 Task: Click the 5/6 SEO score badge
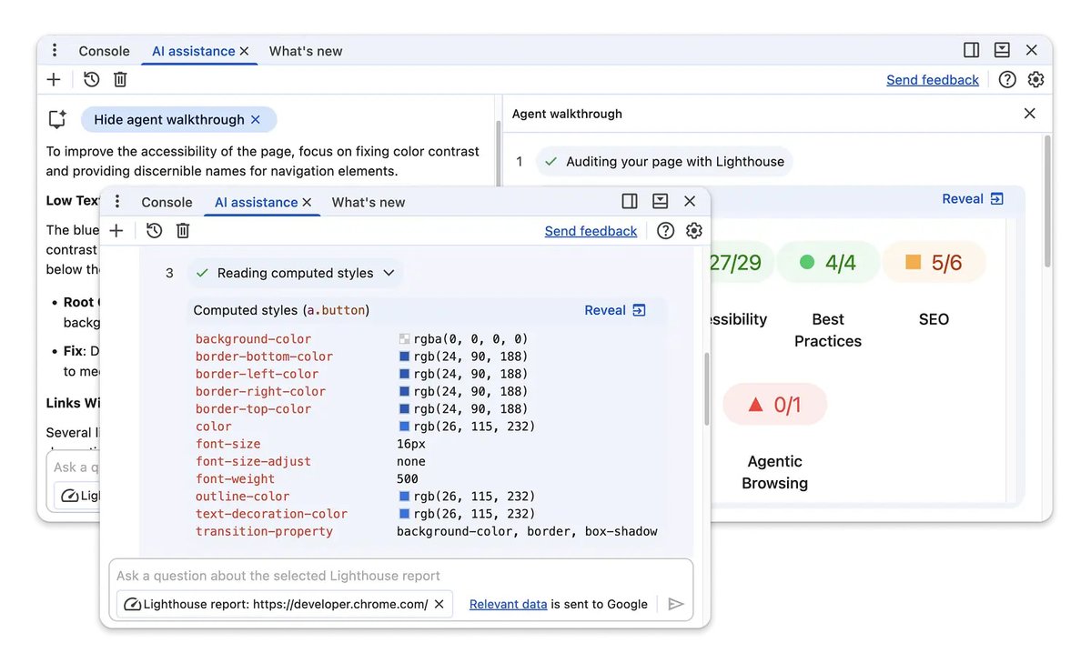point(934,262)
